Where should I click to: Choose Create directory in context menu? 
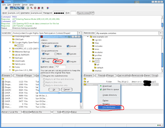(x=109, y=95)
